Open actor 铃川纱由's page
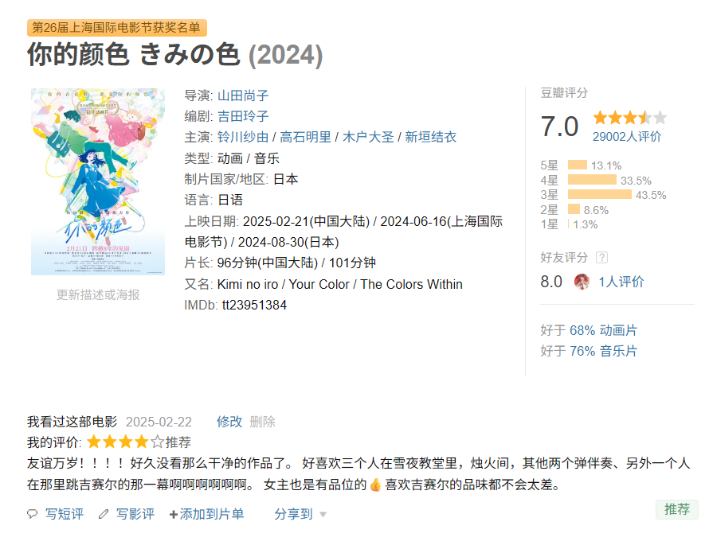This screenshot has height=545, width=713. [x=243, y=137]
